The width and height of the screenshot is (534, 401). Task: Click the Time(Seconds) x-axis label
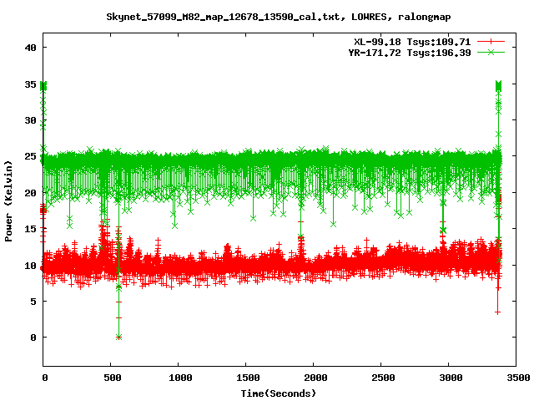278,393
